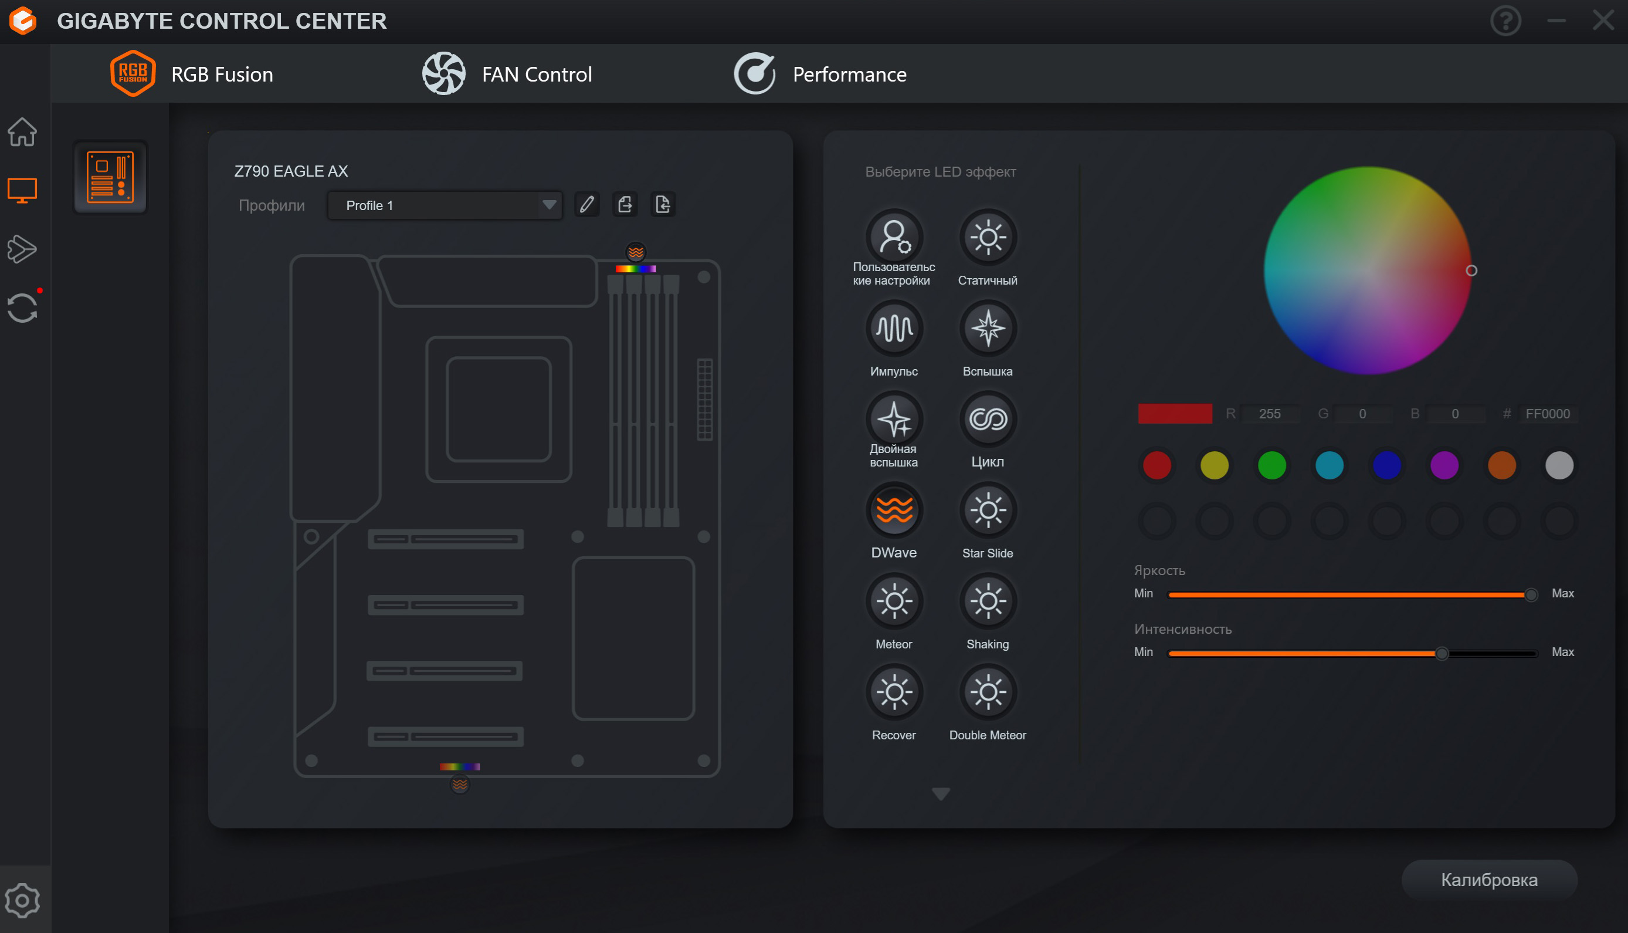
Task: Select the Z790 motherboard device thumbnail
Action: point(110,177)
